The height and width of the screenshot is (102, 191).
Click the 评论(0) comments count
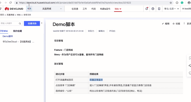click(112, 31)
